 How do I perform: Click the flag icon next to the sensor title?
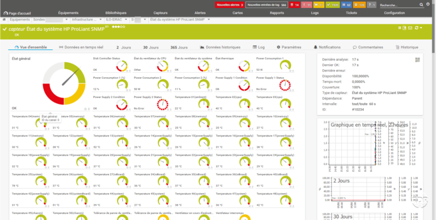(x=107, y=27)
